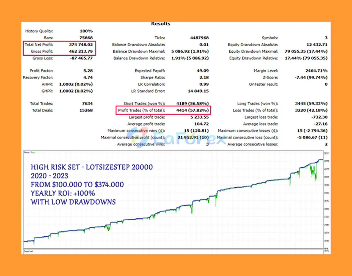Click the Short Trades value 4189 (56.58%)

(192, 104)
